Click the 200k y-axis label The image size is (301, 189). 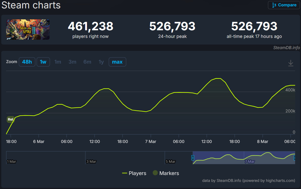(x=290, y=111)
